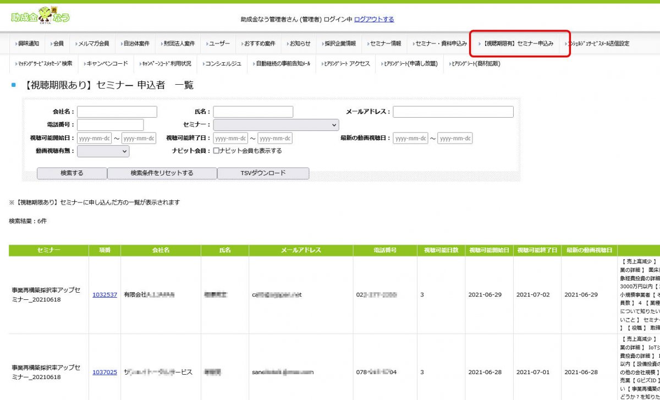Expand the 動画視聴有無 dropdown
Image resolution: width=660 pixels, height=400 pixels.
click(x=103, y=151)
